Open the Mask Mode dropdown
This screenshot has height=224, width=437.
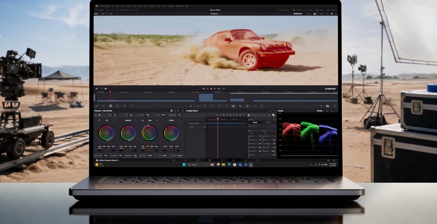255,134
